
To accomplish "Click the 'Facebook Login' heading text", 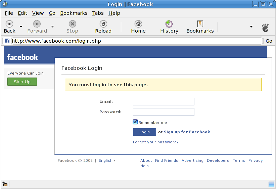I will coord(82,68).
